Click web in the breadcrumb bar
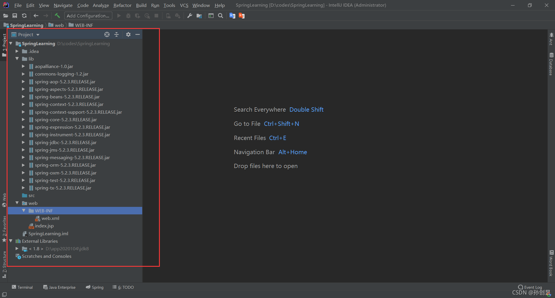The width and height of the screenshot is (555, 298). (56, 25)
